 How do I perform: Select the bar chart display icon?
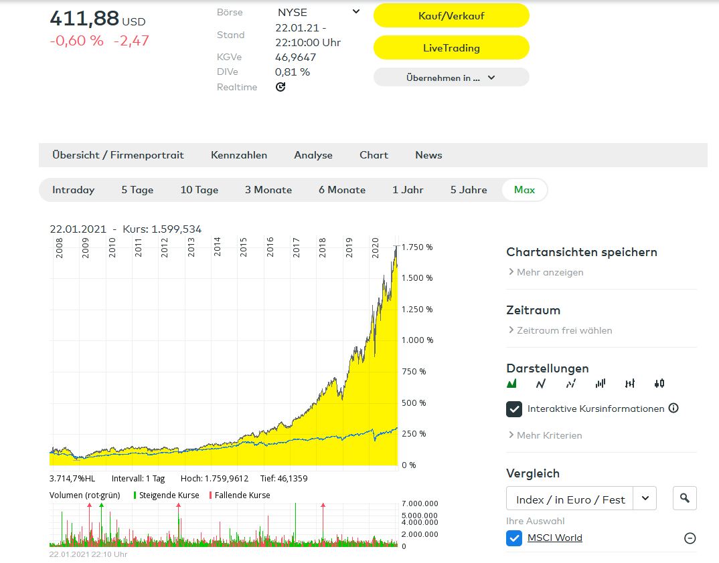pos(600,384)
